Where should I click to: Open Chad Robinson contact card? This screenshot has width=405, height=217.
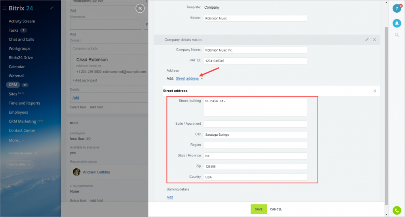(x=92, y=60)
